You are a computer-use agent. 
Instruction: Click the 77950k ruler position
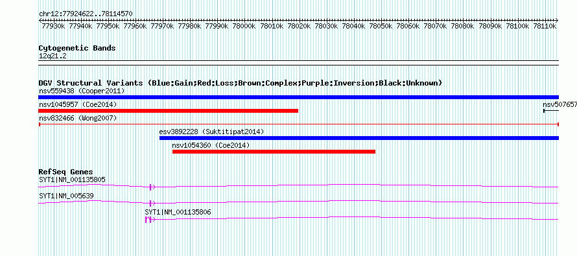click(108, 26)
